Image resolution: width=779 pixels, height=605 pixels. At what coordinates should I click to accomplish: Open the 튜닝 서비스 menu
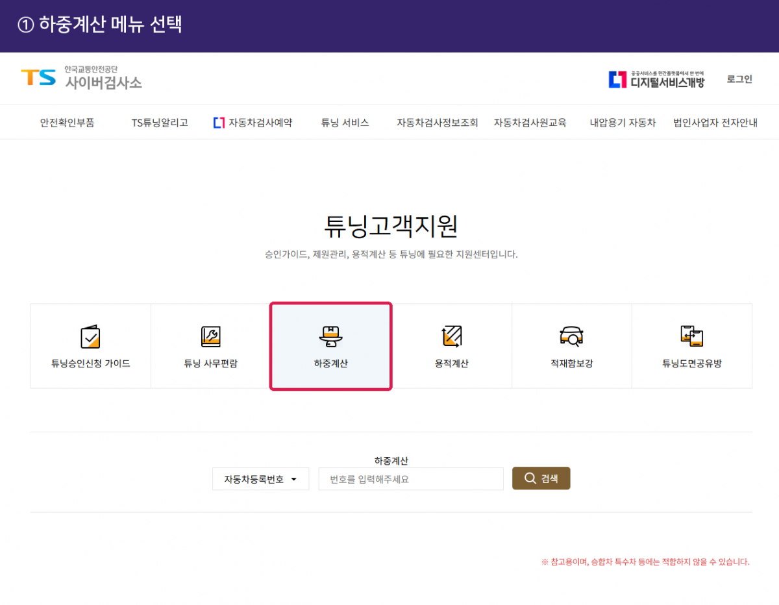tap(345, 123)
